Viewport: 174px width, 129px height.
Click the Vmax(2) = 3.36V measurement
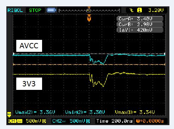click(35, 112)
